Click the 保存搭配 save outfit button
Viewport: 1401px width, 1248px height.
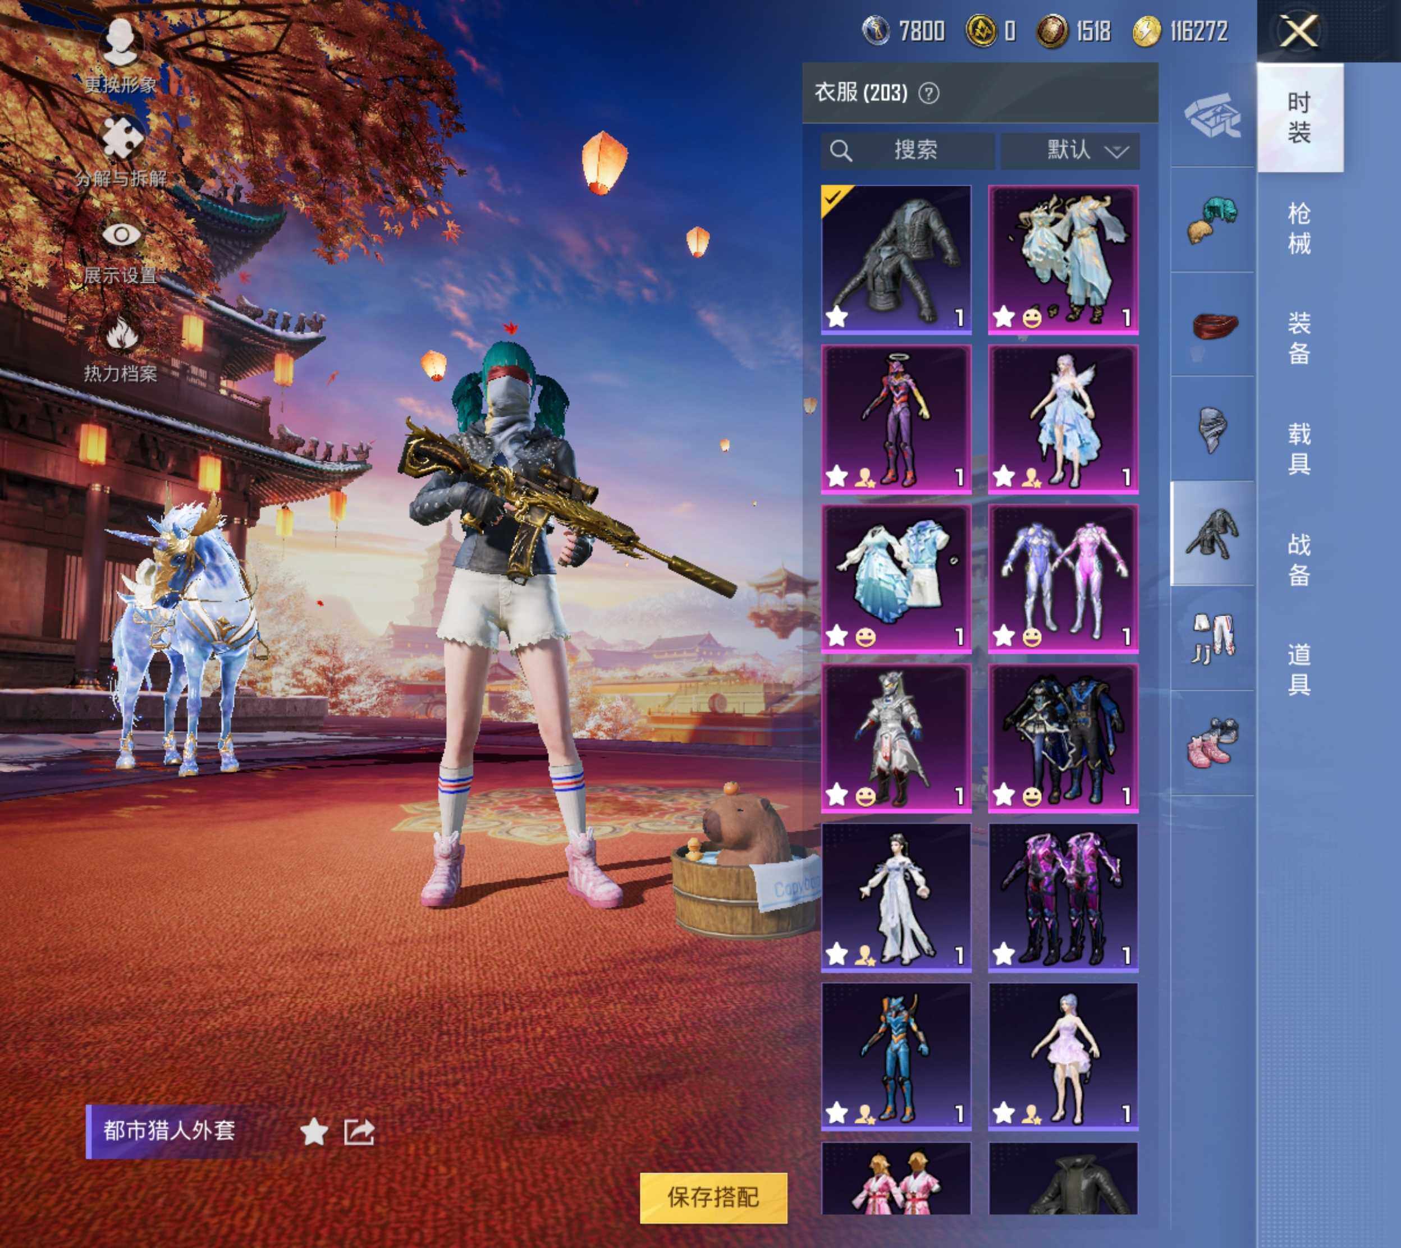[x=713, y=1197]
